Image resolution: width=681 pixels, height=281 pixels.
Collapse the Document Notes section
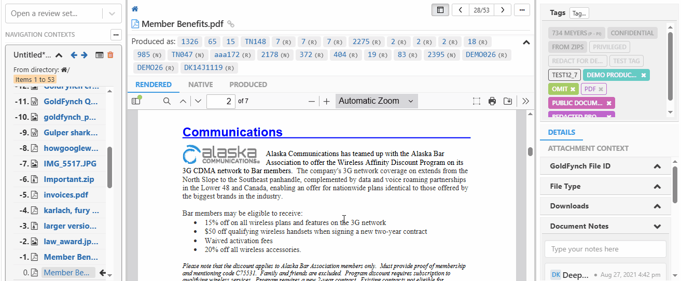click(x=657, y=226)
